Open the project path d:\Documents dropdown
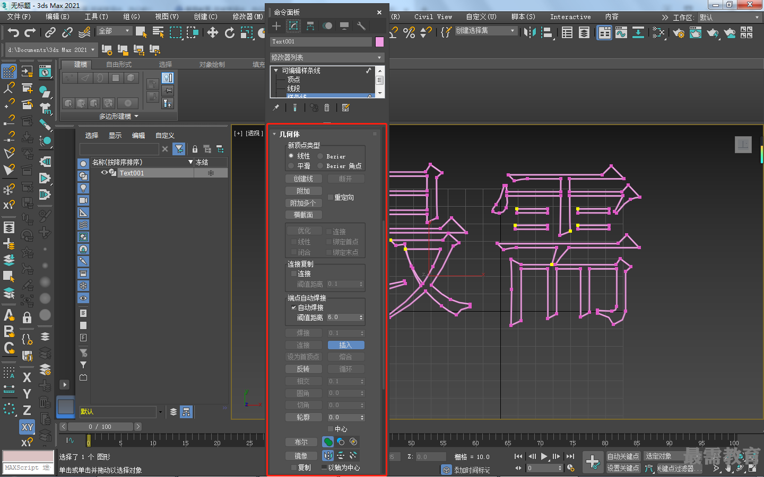Image resolution: width=764 pixels, height=477 pixels. click(51, 50)
